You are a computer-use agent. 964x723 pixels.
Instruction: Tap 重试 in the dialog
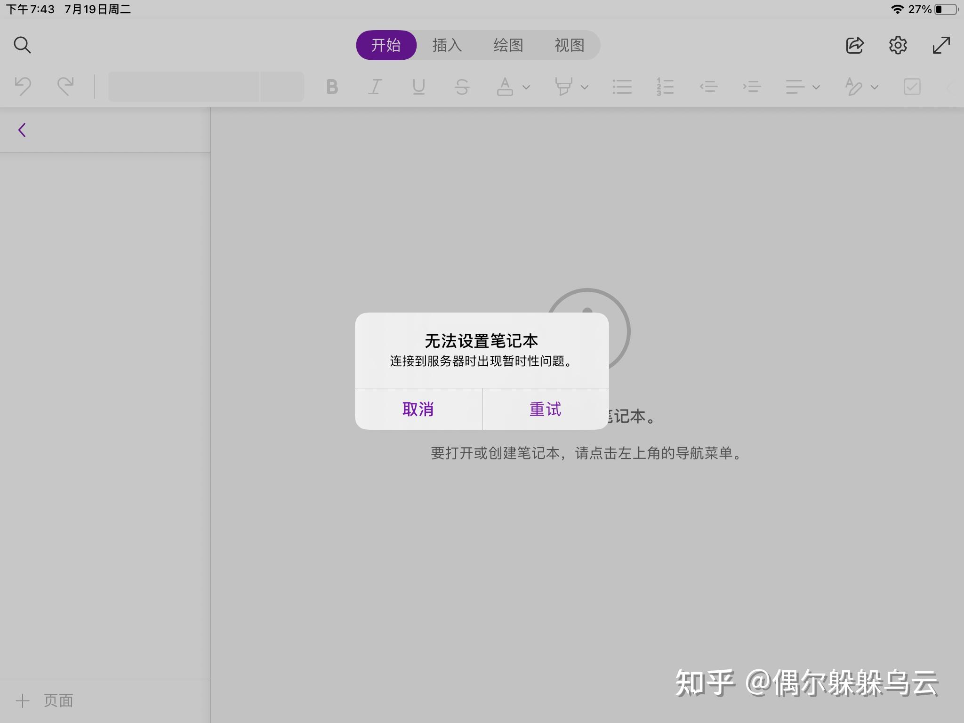pyautogui.click(x=546, y=409)
